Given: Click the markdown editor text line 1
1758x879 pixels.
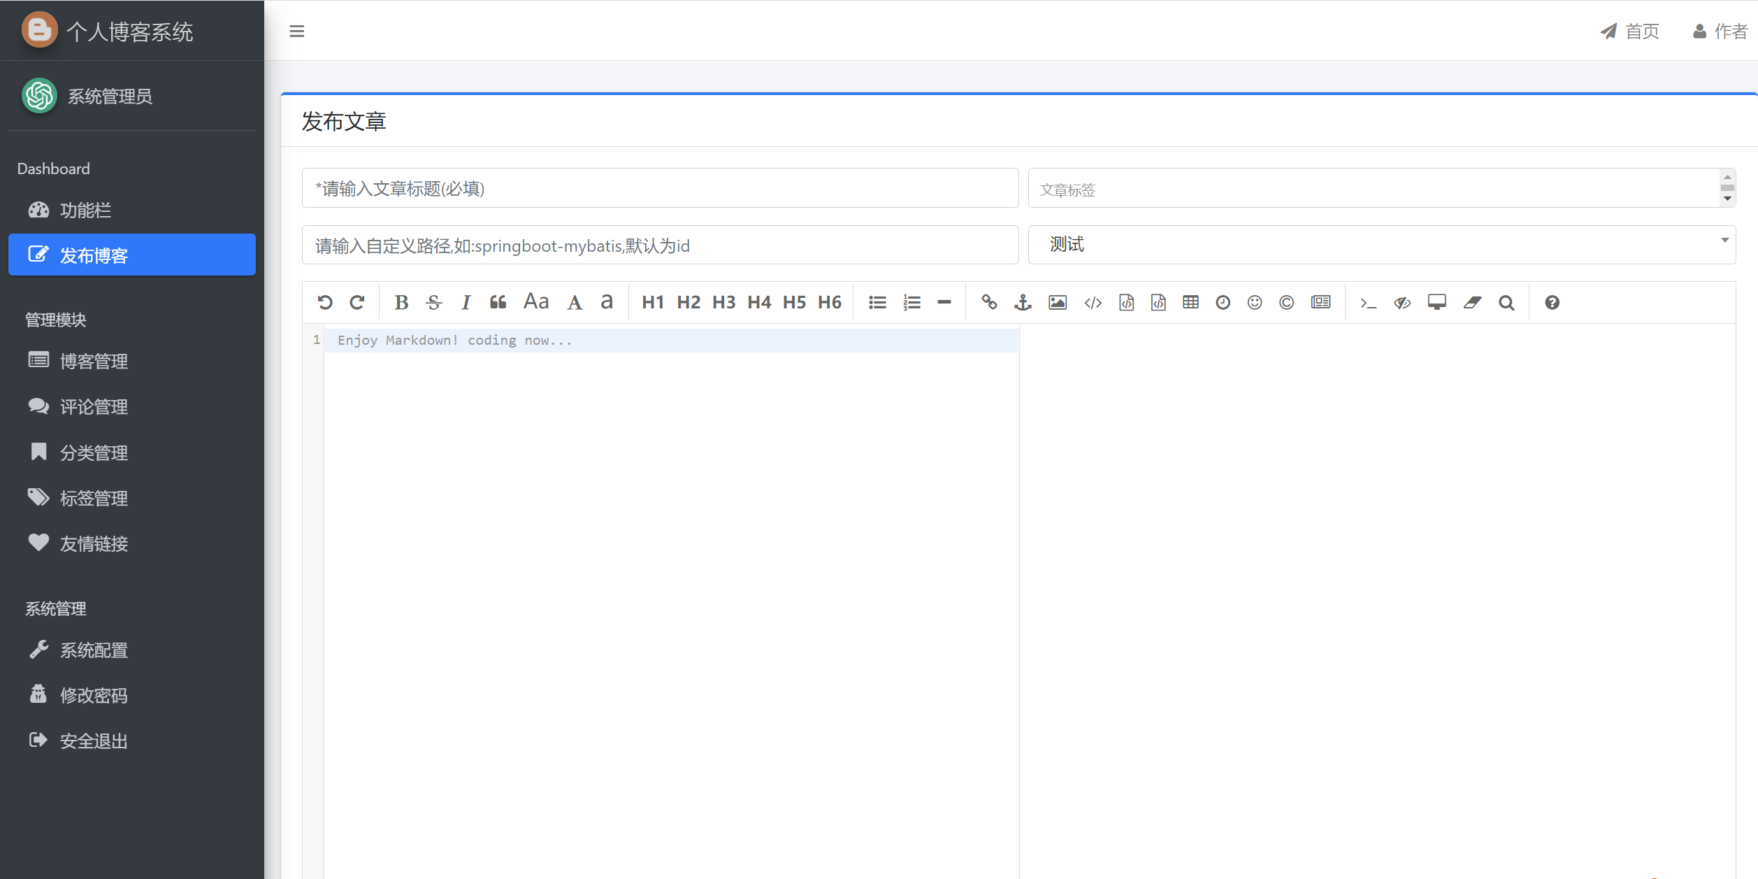Looking at the screenshot, I should pyautogui.click(x=671, y=341).
